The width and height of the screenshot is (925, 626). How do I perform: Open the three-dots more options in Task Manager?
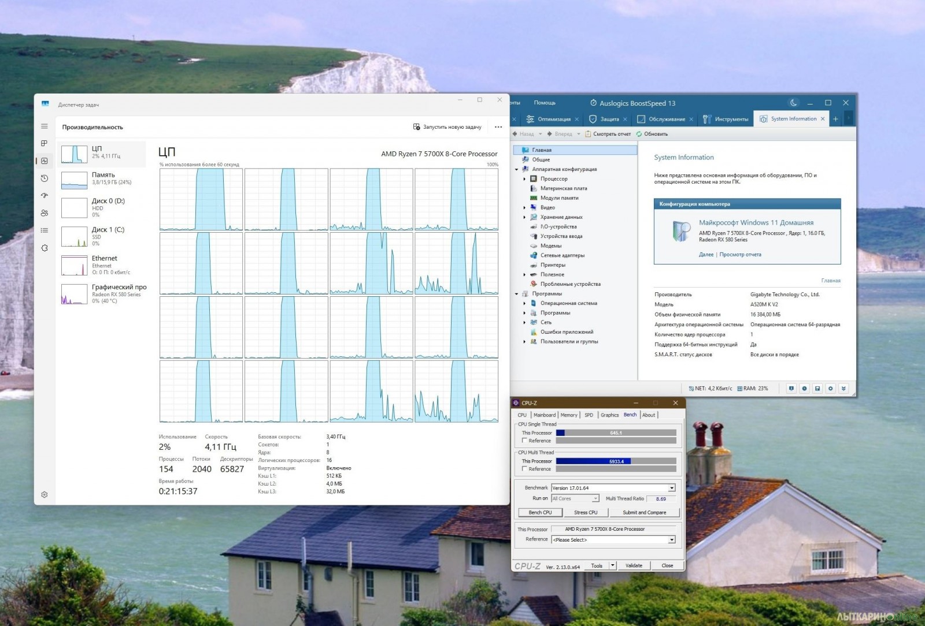pyautogui.click(x=498, y=127)
